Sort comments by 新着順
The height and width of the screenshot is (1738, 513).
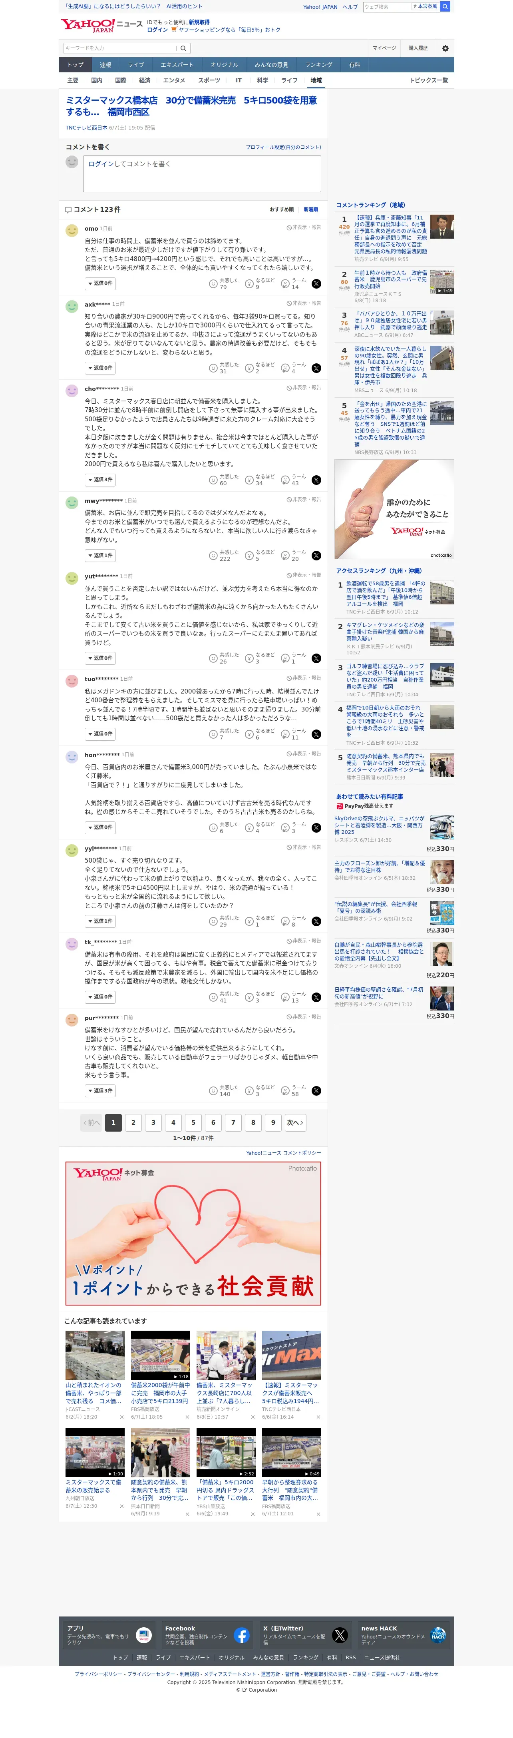311,209
